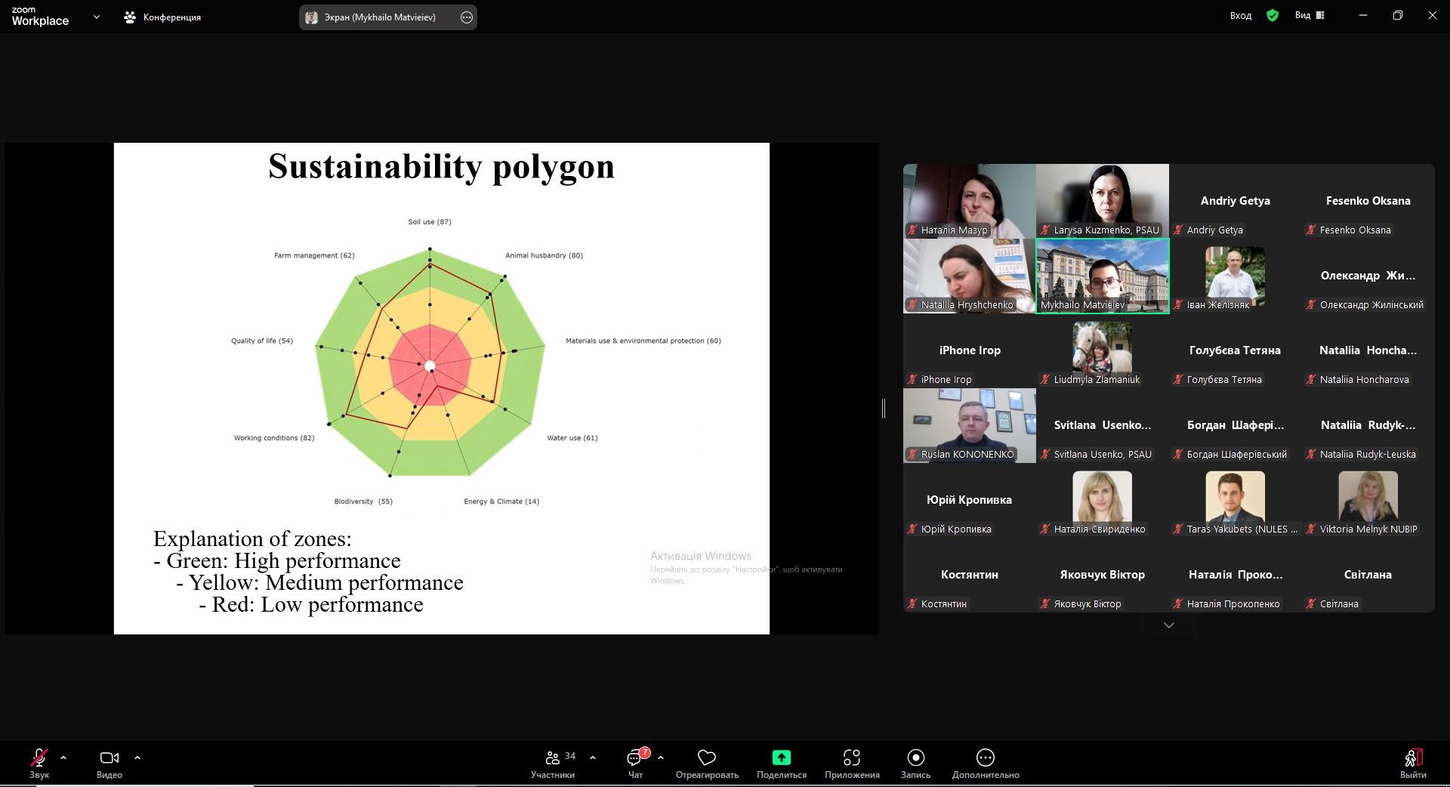The width and height of the screenshot is (1450, 787).
Task: Click the Working conditions (82) chart label
Action: (x=274, y=438)
